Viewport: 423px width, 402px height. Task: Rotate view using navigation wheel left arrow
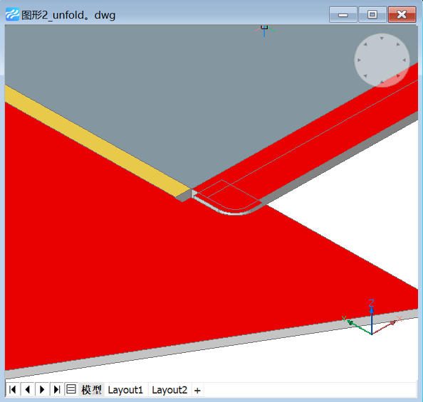point(359,60)
